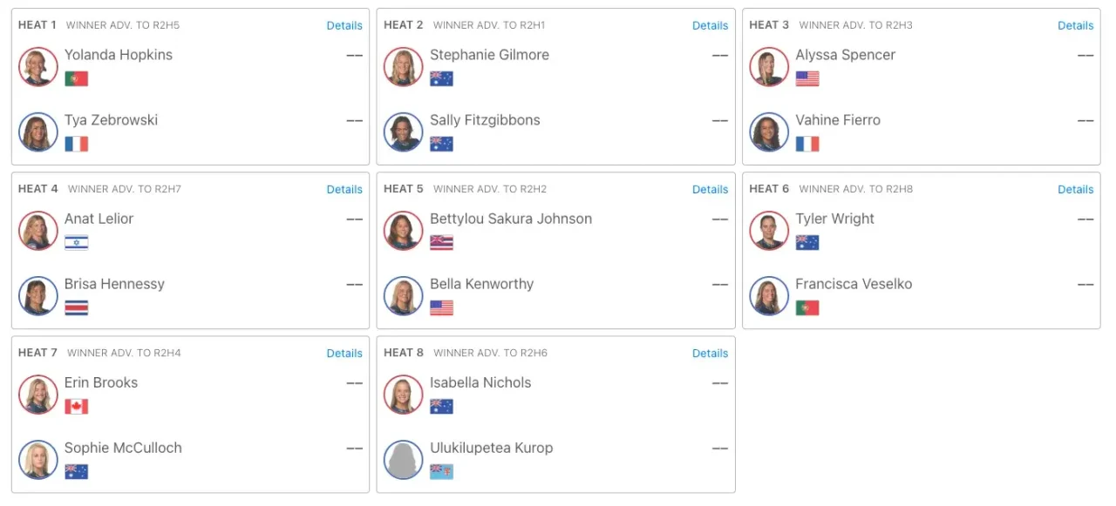Viewport: 1116px width, 506px height.
Task: Open Details for Heat 1
Action: (344, 25)
